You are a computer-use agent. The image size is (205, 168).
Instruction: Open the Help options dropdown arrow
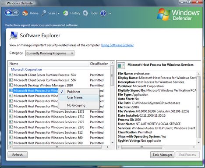(x=110, y=13)
